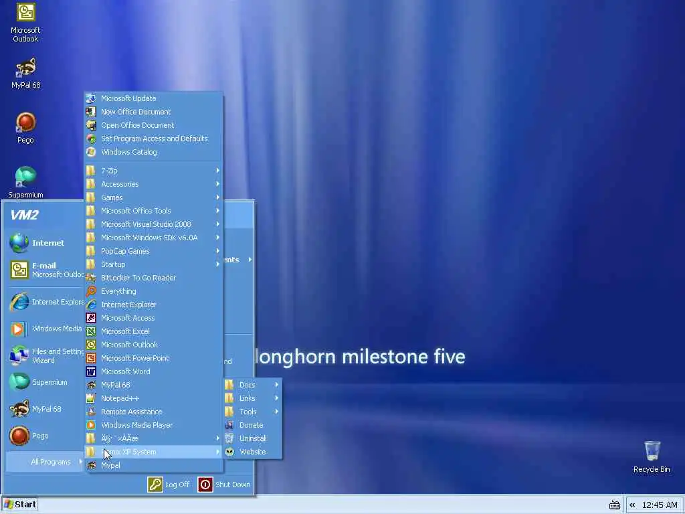685x514 pixels.
Task: Open Supermium desktop shortcut icon
Action: click(x=25, y=177)
